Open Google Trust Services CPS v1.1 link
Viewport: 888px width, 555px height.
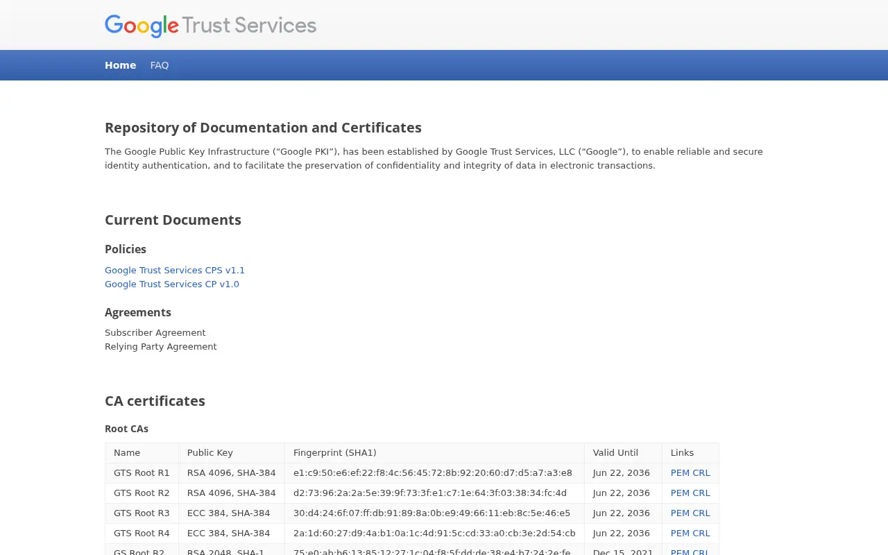(x=175, y=271)
